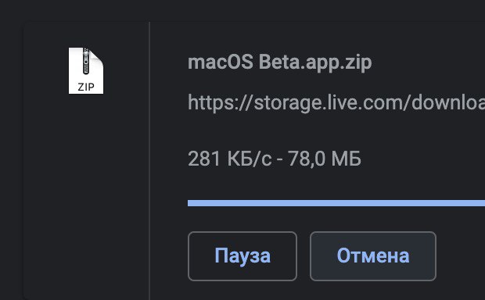Cancel the download with the Отмена button
This screenshot has height=300, width=485.
[x=373, y=256]
